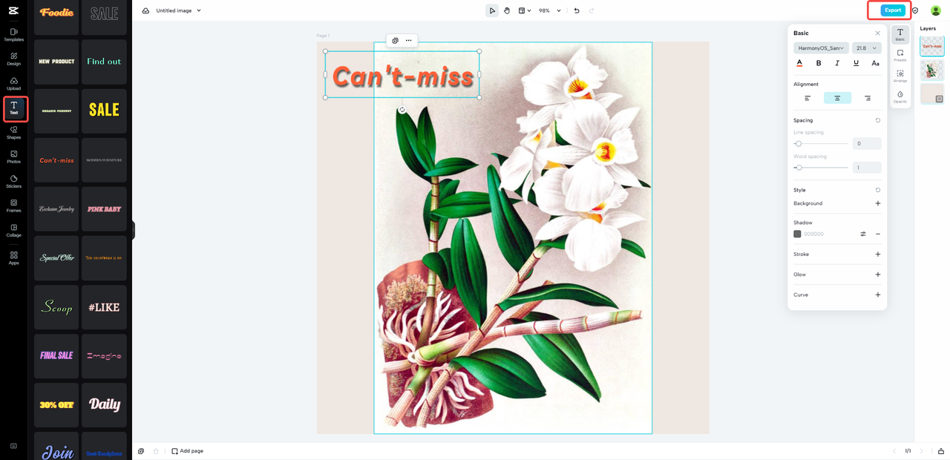Choose the #LIKE text template

click(x=104, y=307)
